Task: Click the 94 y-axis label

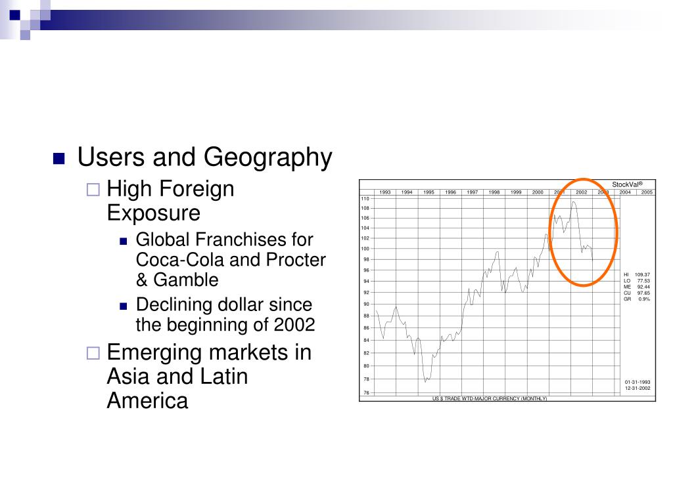Action: [x=366, y=281]
